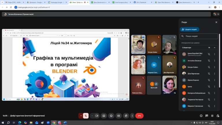The height and width of the screenshot is (125, 222).
Task: Open the participant count icon showing 14
Action: click(x=216, y=14)
